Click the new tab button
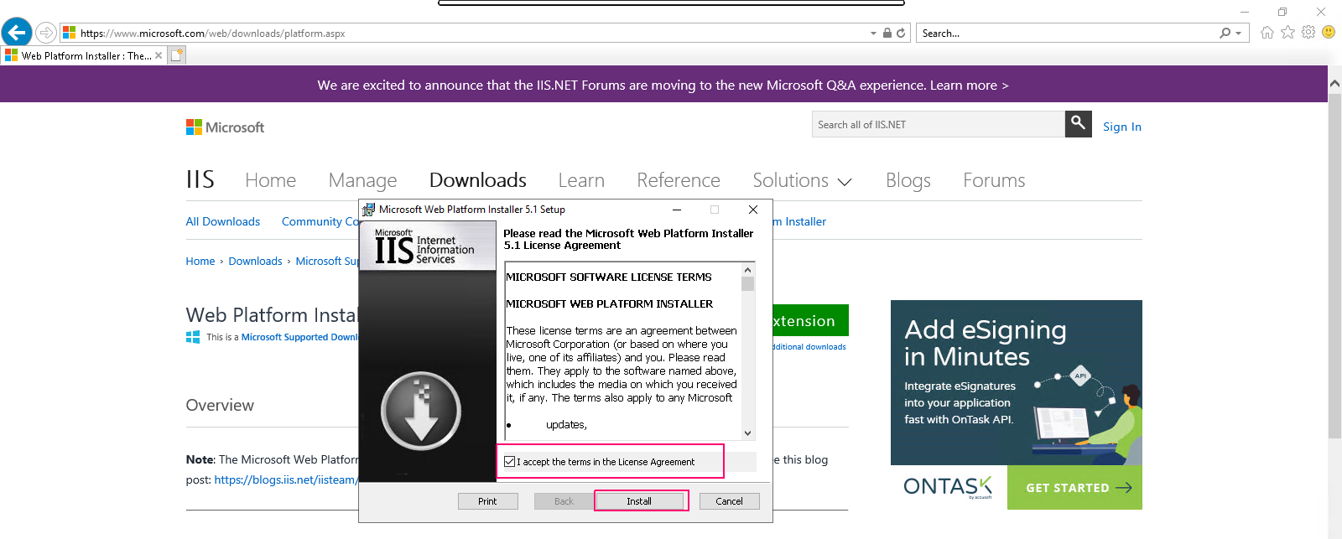This screenshot has height=539, width=1342. pyautogui.click(x=176, y=55)
